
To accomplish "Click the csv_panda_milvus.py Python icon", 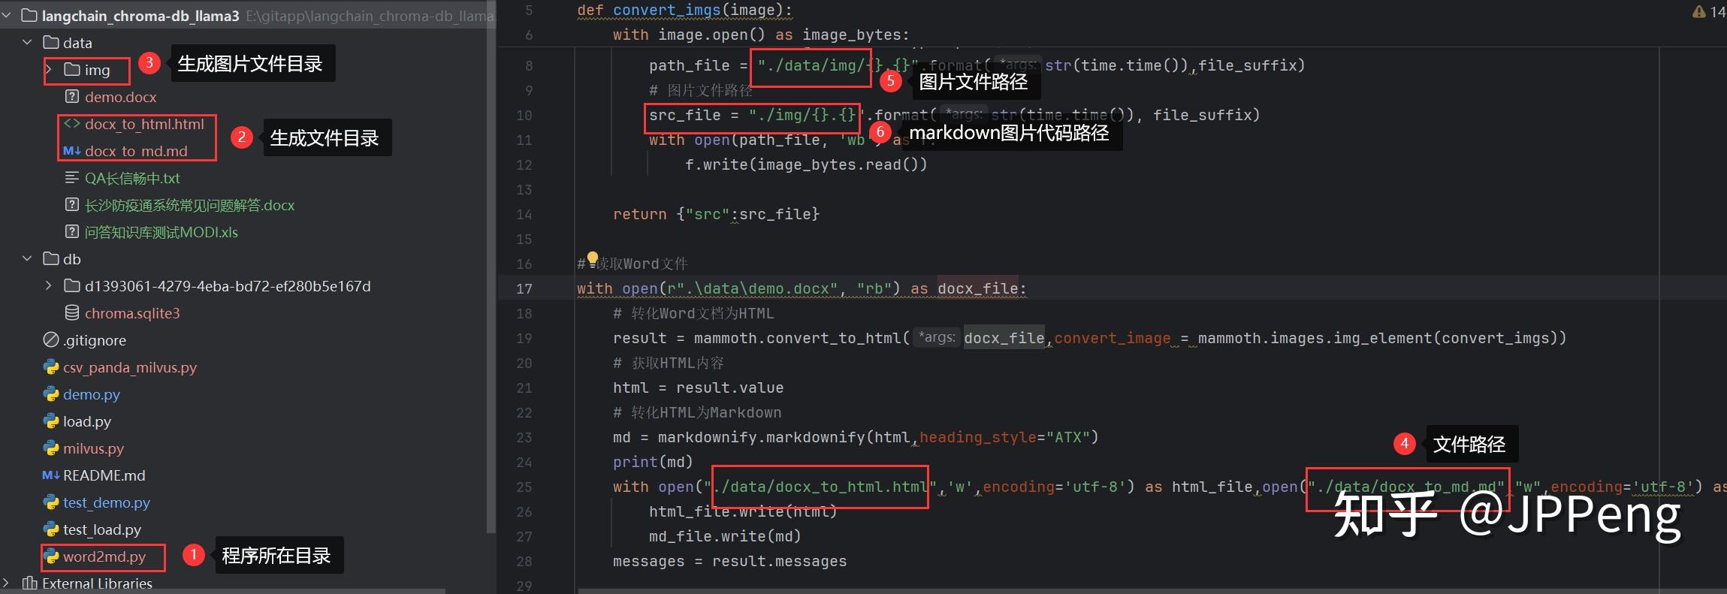I will coord(51,366).
